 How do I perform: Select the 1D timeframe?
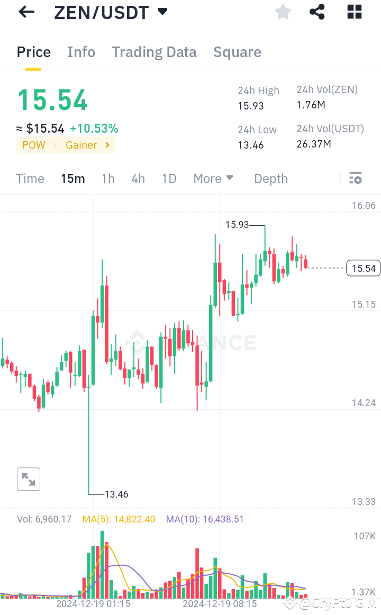169,179
